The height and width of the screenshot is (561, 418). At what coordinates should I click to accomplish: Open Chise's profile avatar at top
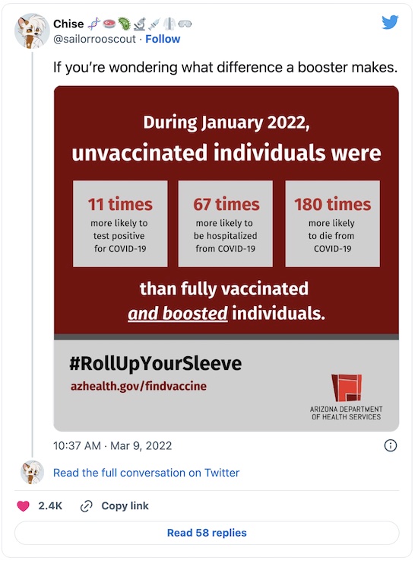click(32, 31)
